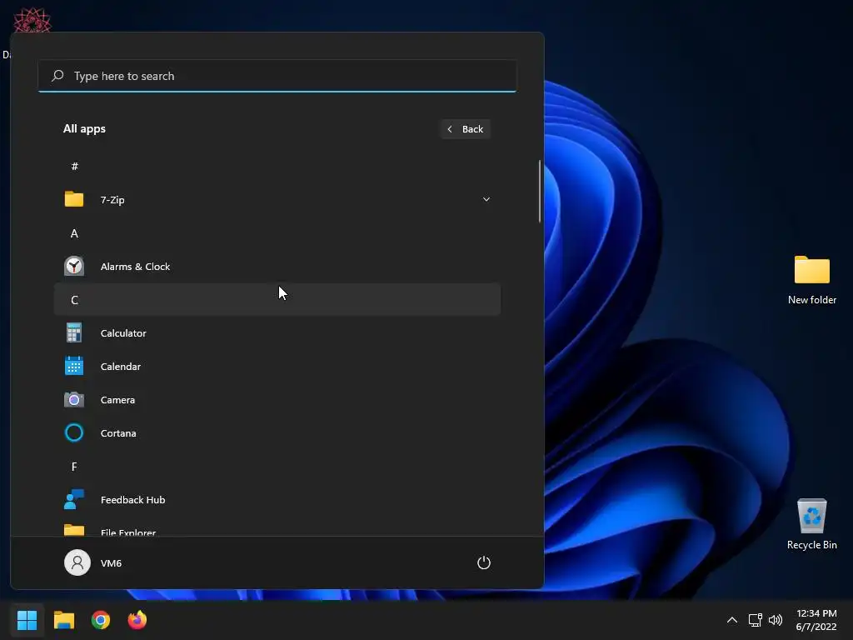This screenshot has height=640, width=853.
Task: Select the Recycle Bin desktop icon
Action: click(x=811, y=524)
